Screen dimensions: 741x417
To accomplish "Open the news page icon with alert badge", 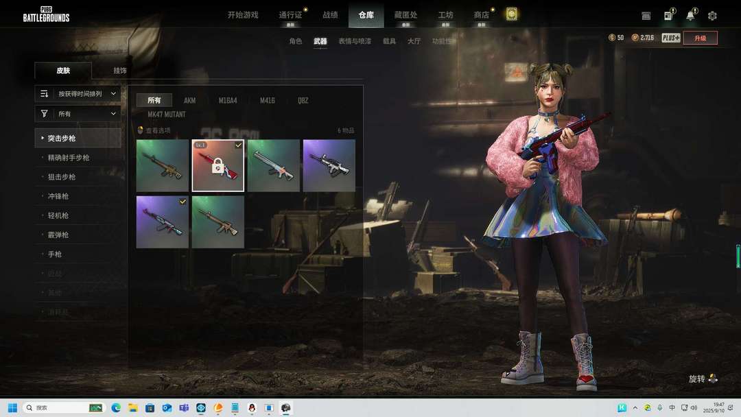I will point(669,15).
